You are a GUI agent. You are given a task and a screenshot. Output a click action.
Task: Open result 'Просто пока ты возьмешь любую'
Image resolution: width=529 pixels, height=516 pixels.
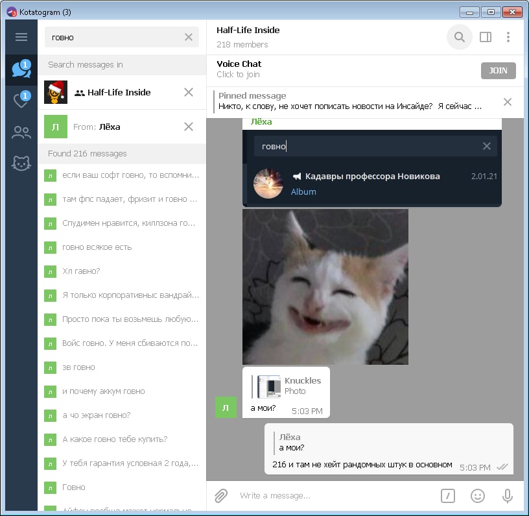122,319
